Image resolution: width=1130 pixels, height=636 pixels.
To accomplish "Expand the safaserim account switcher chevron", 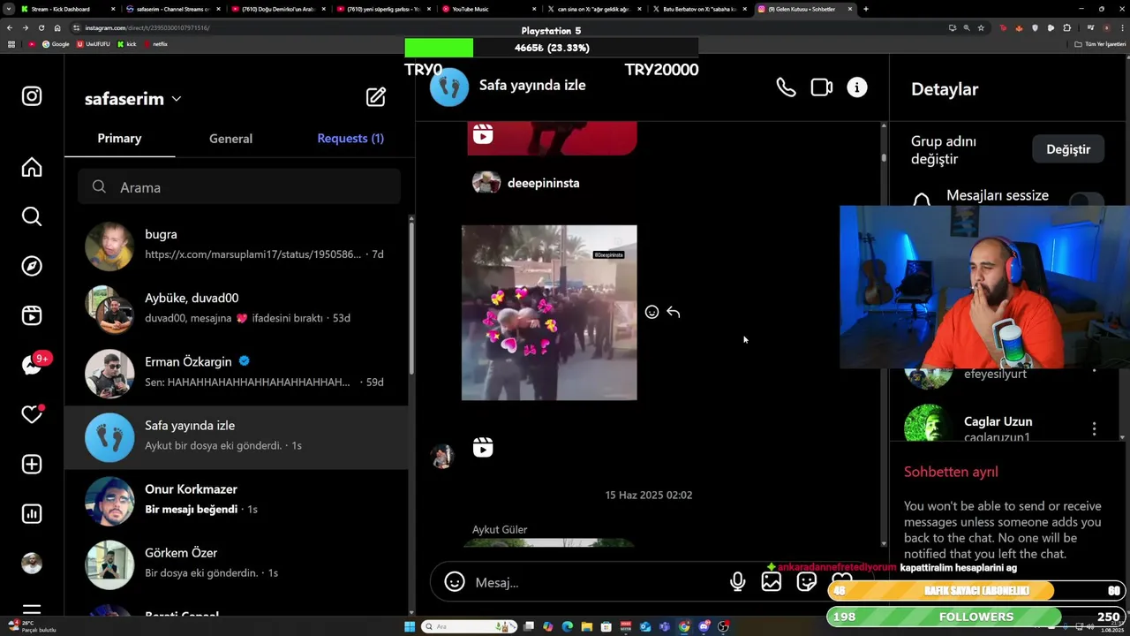I will pos(177,99).
